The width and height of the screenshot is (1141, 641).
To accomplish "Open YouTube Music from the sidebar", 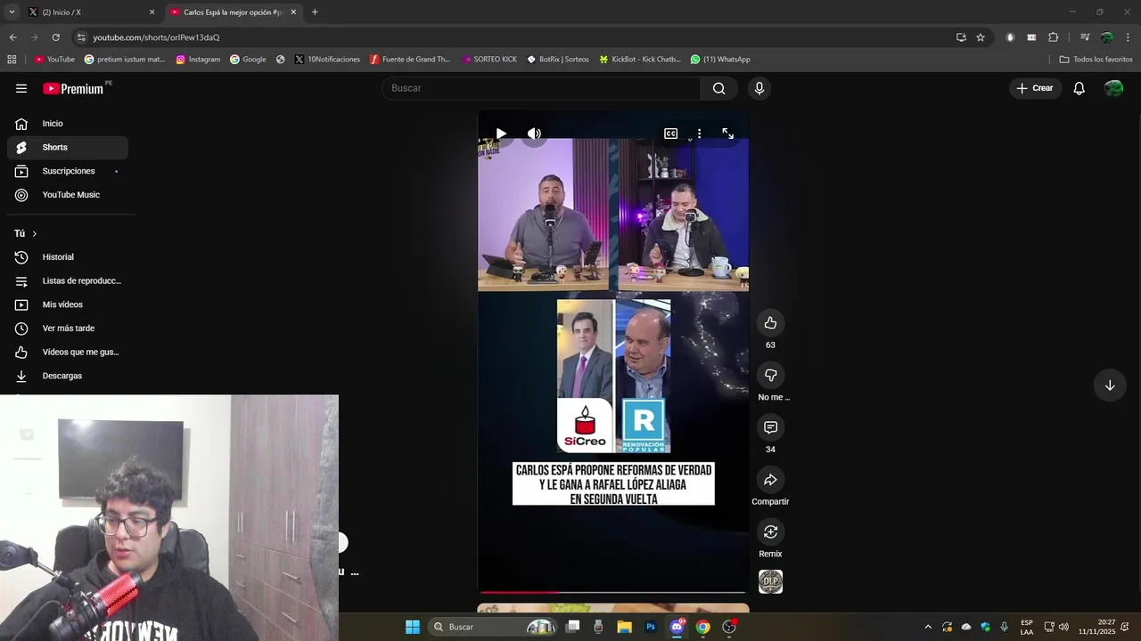I will 68,195.
